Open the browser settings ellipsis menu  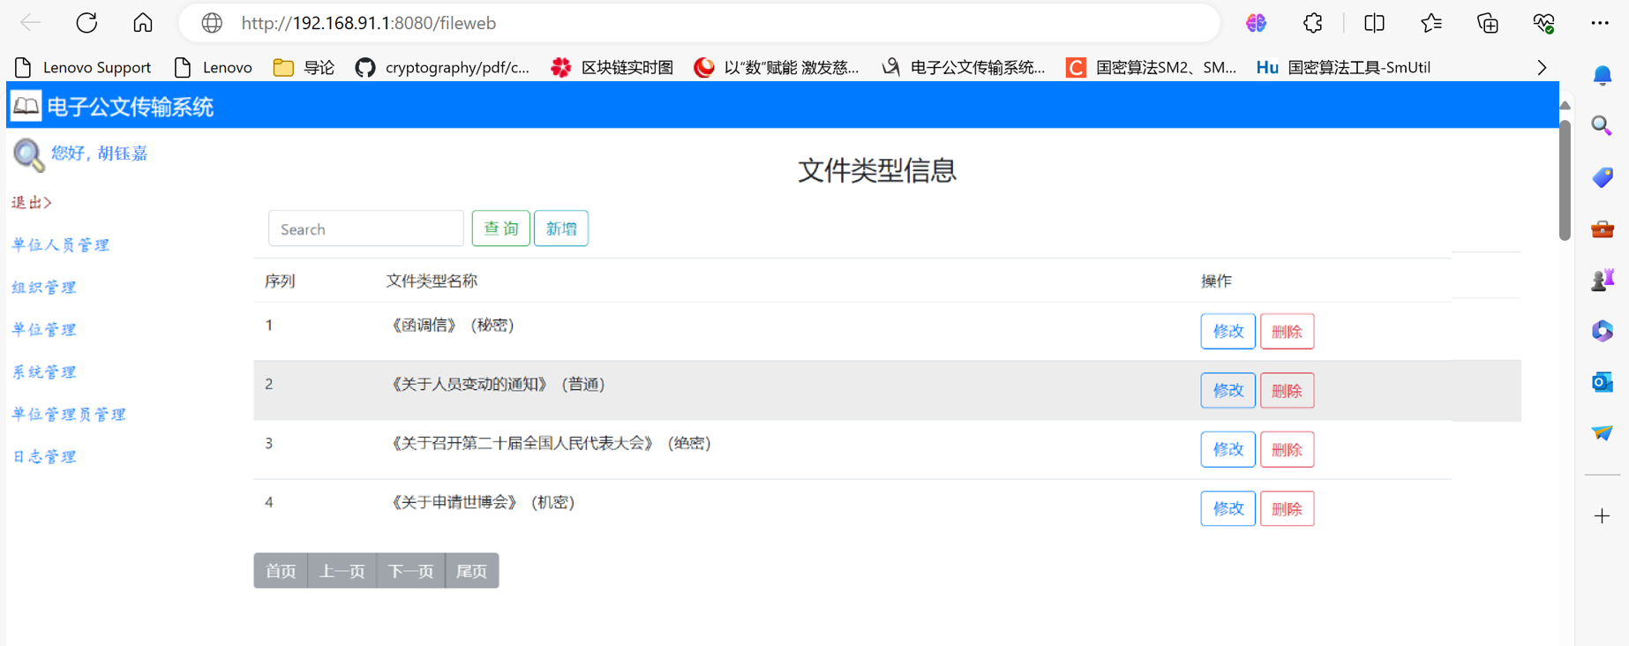coord(1600,23)
